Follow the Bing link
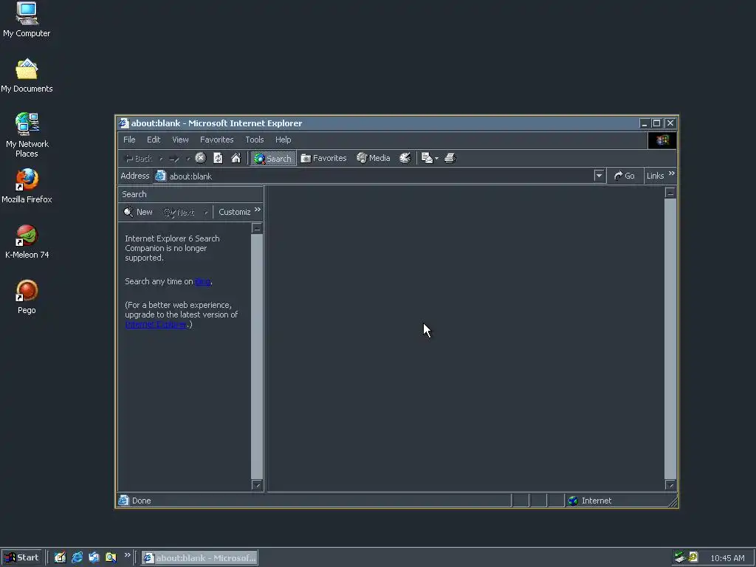 click(202, 281)
